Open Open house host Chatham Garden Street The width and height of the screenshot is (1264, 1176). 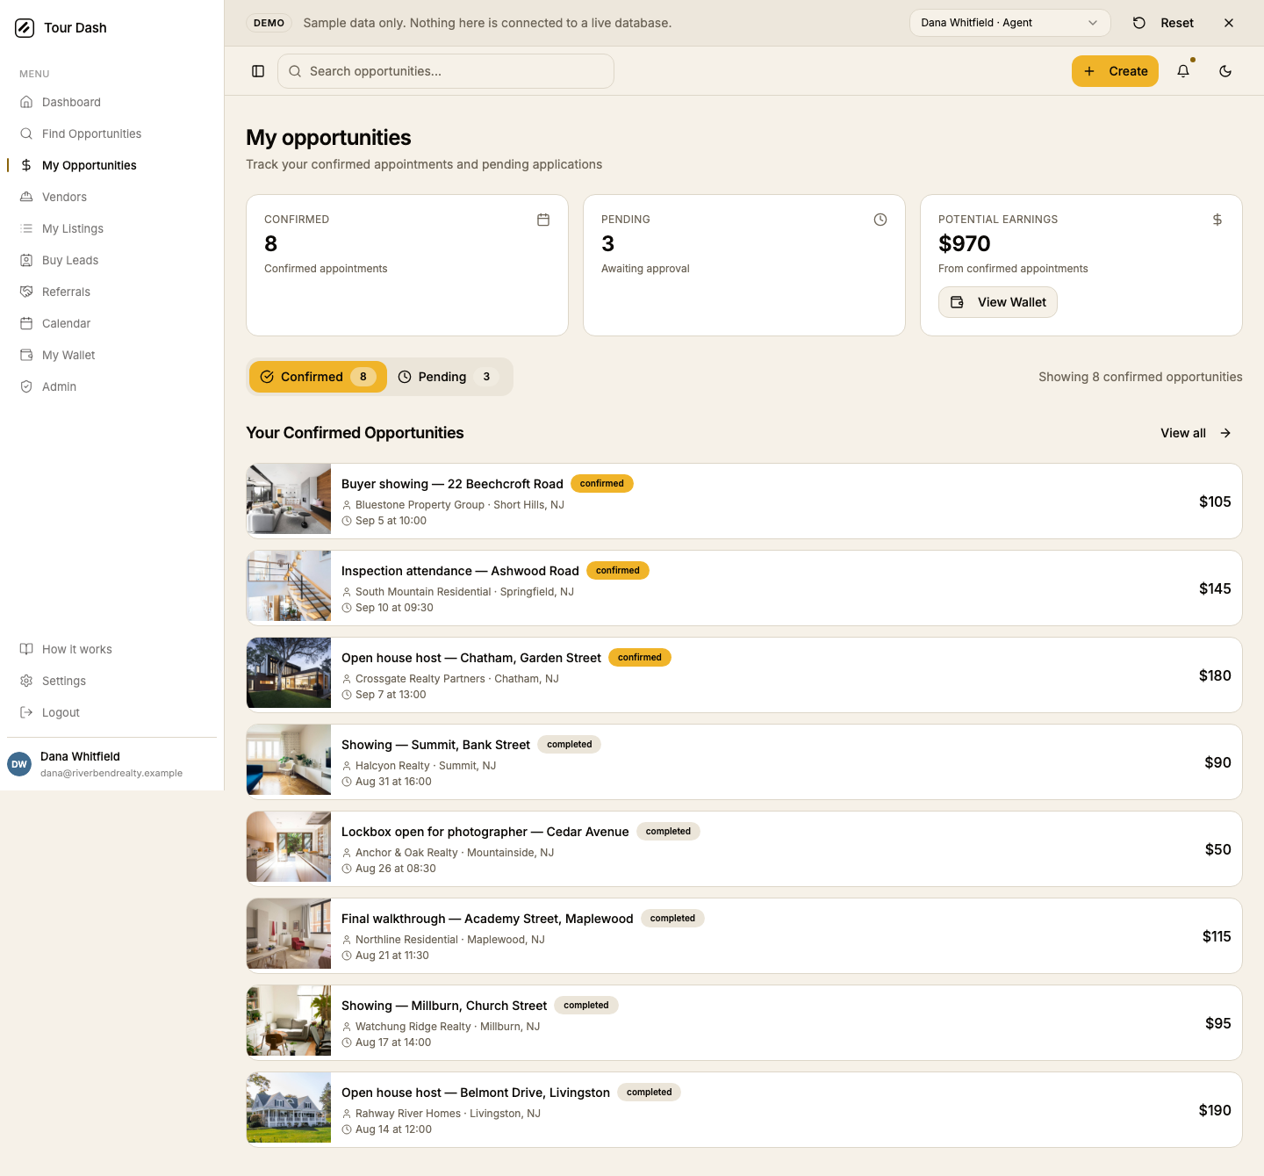pos(743,675)
